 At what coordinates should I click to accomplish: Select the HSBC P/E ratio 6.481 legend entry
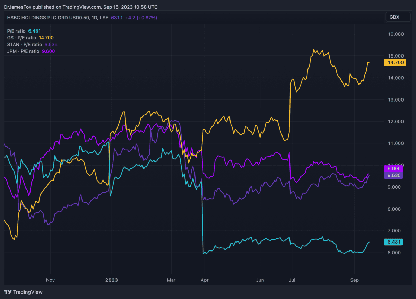pyautogui.click(x=23, y=31)
